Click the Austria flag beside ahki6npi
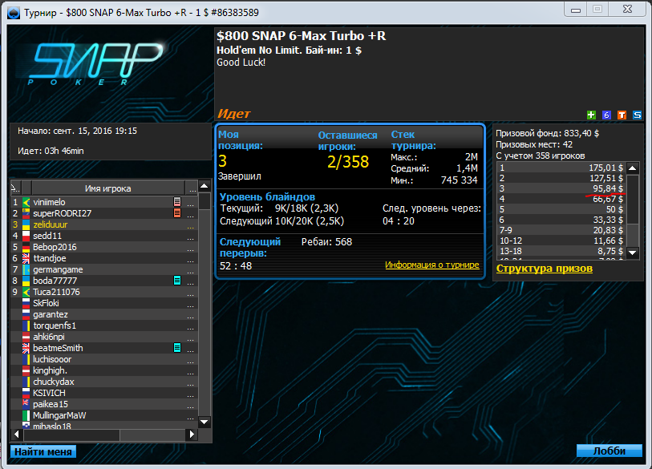Image resolution: width=652 pixels, height=469 pixels. [26, 337]
